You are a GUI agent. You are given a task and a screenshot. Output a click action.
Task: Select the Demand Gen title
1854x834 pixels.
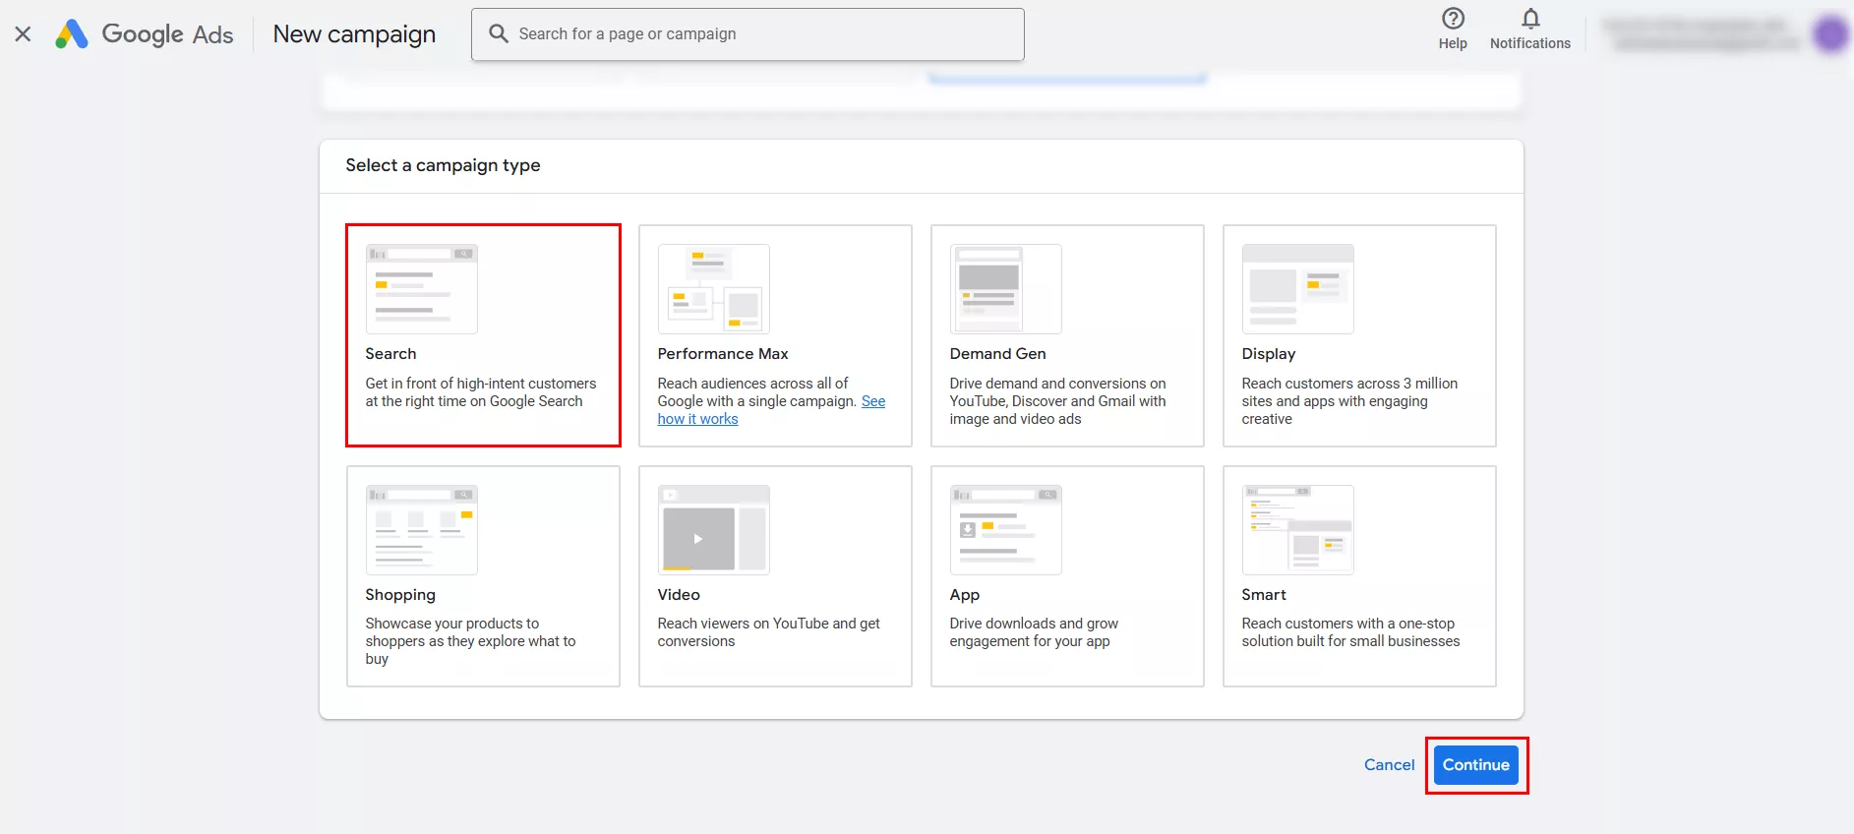pyautogui.click(x=997, y=354)
